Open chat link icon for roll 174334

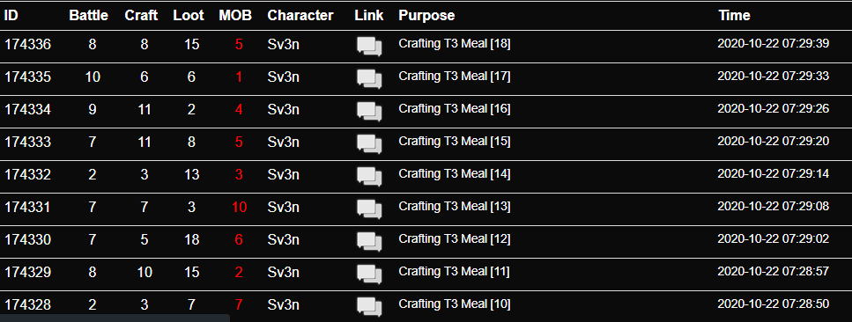(x=369, y=112)
